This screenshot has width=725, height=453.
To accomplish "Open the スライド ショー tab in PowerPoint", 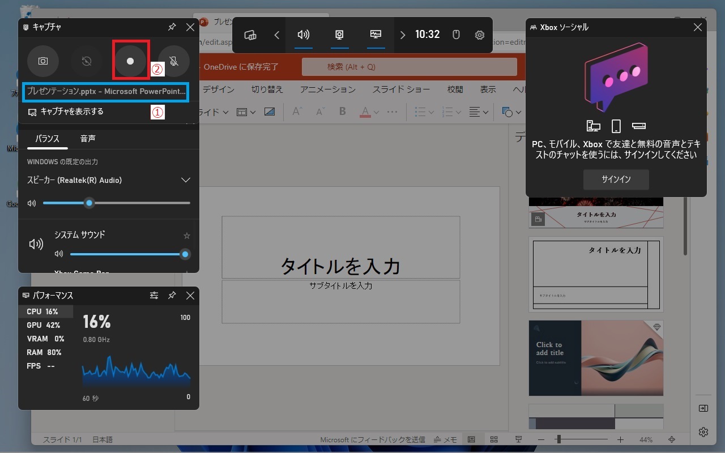I will pos(402,89).
